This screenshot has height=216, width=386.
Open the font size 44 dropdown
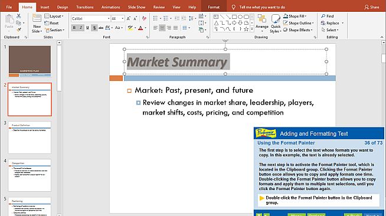[x=122, y=18]
